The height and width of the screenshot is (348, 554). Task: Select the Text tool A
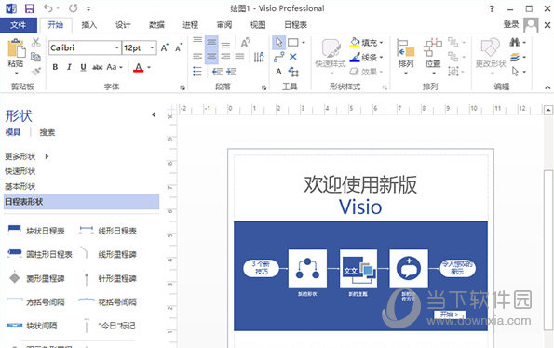point(278,72)
